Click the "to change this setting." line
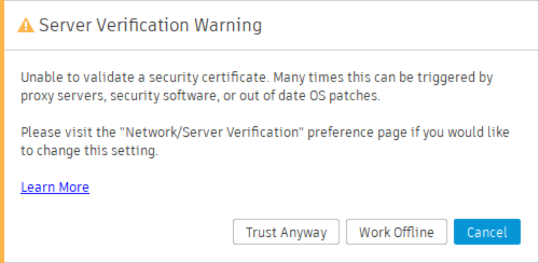 click(x=89, y=151)
